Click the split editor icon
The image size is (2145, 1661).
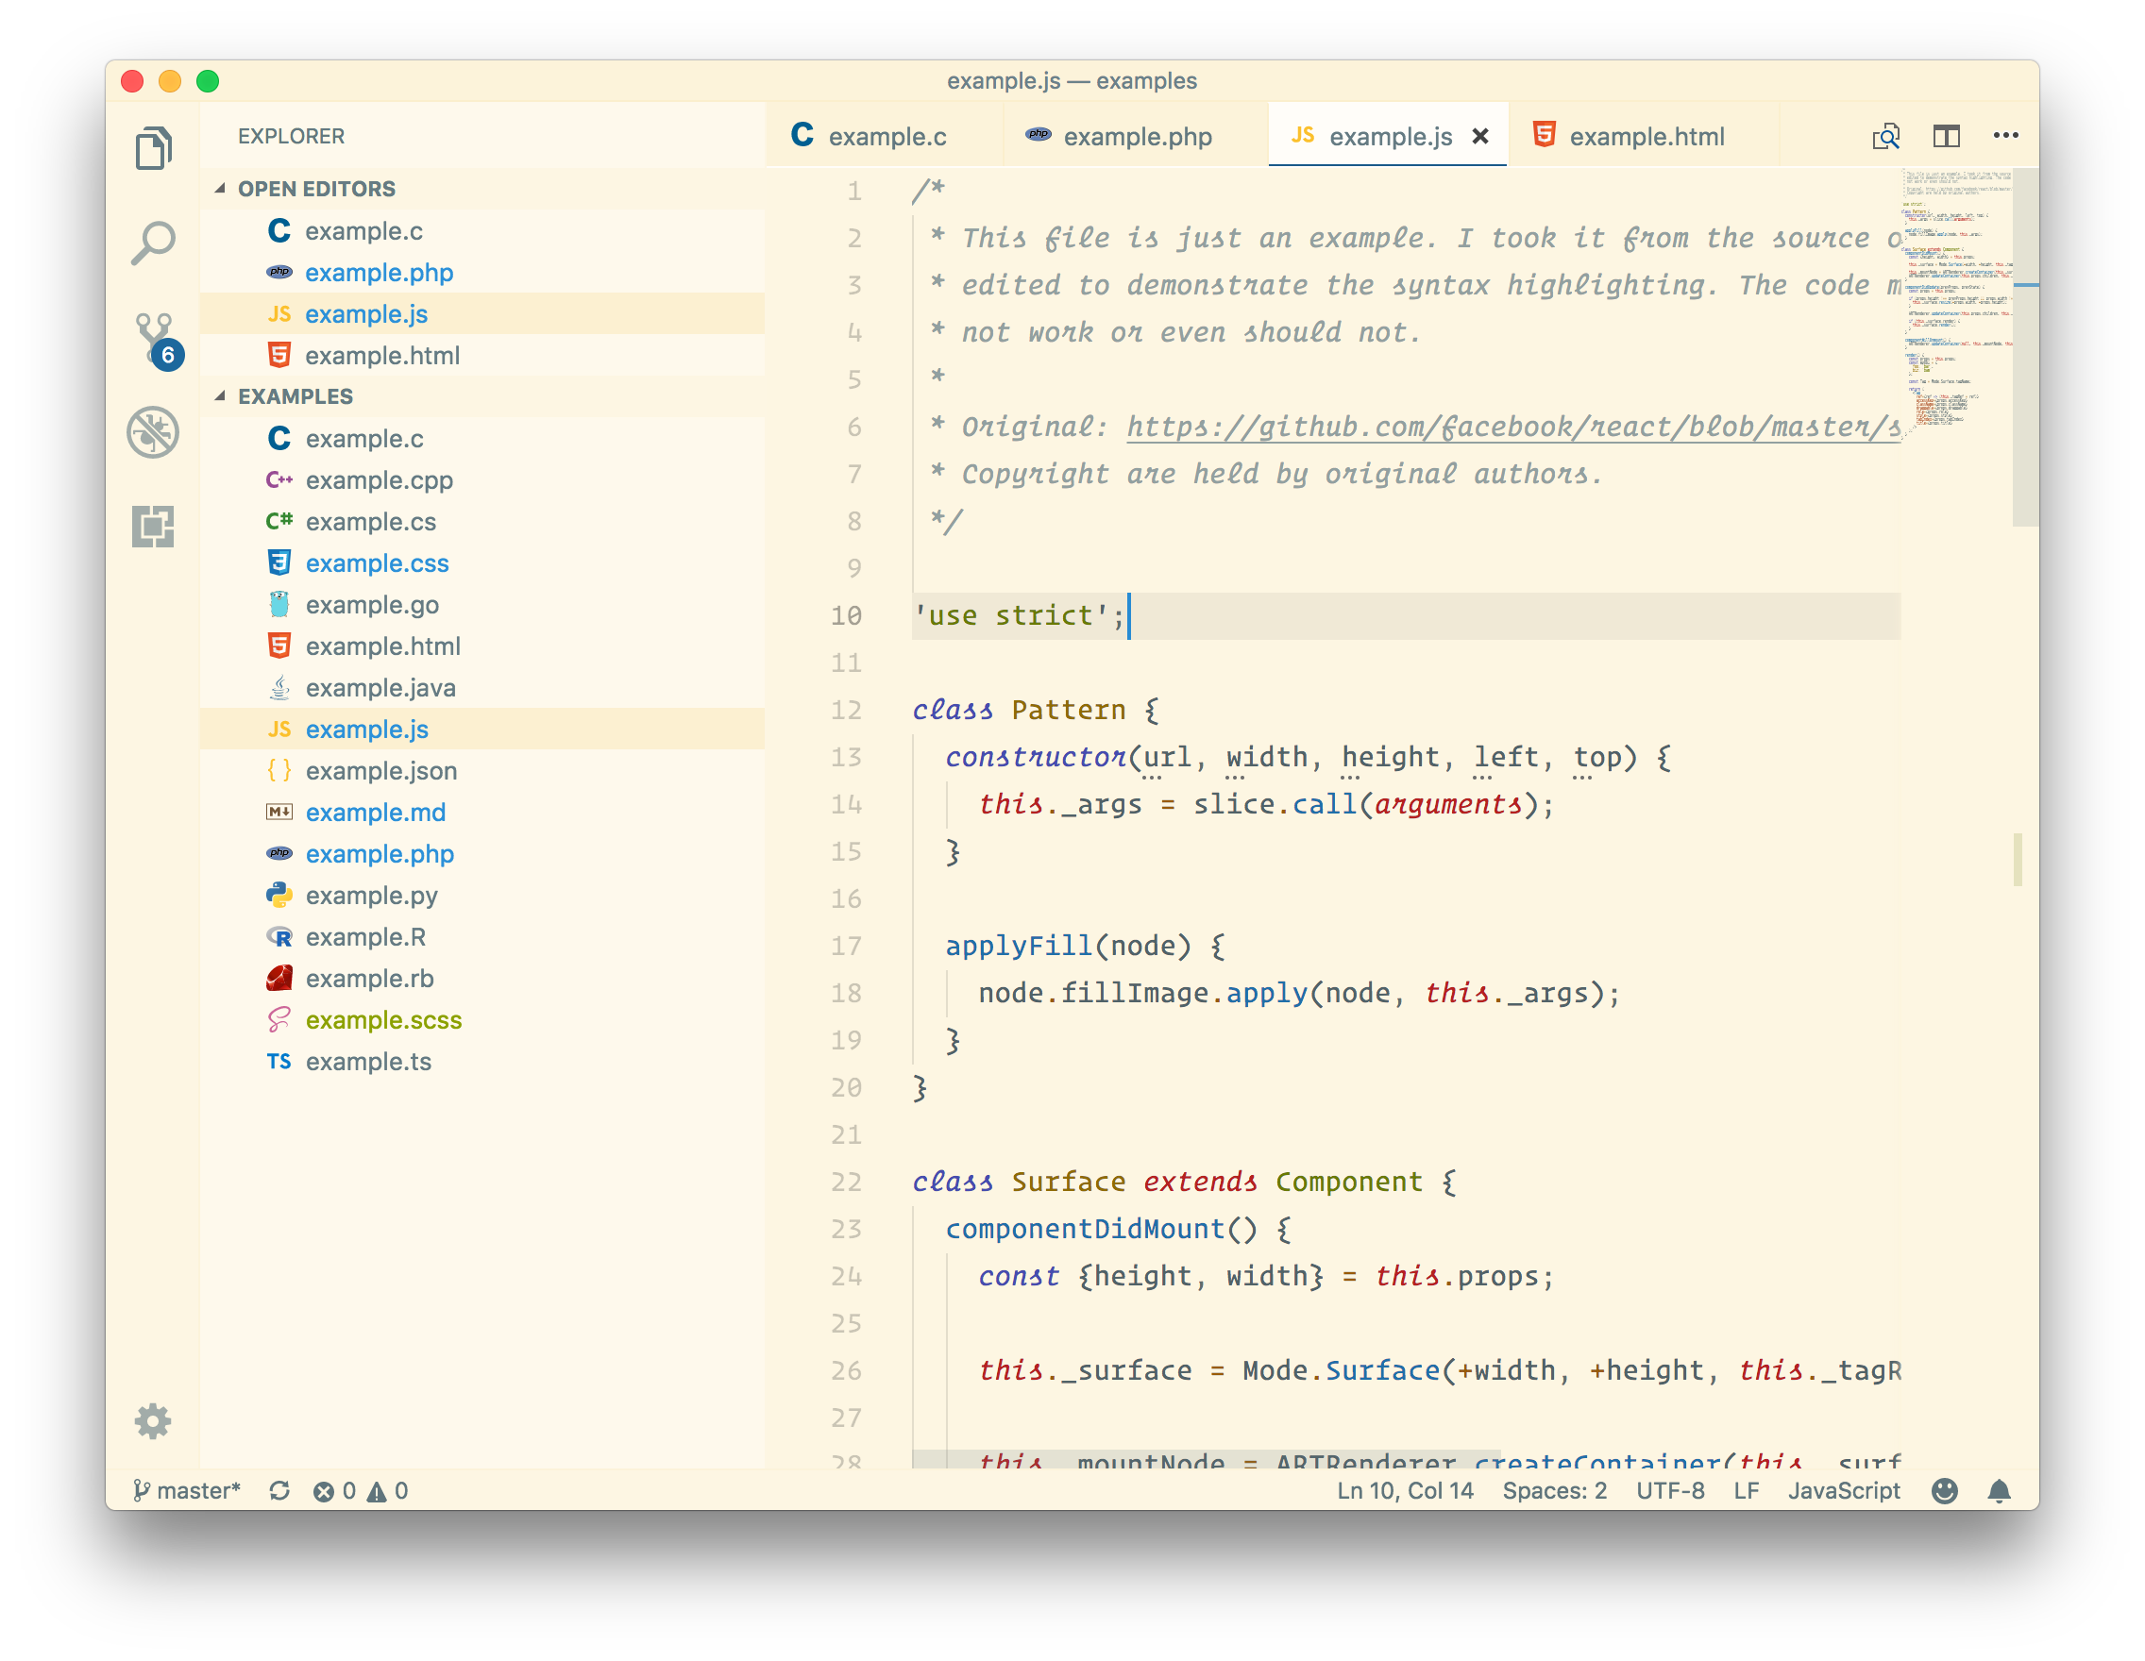1946,137
